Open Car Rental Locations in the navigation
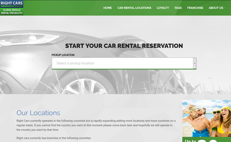Viewport: 231px width, 142px height. coord(134,8)
